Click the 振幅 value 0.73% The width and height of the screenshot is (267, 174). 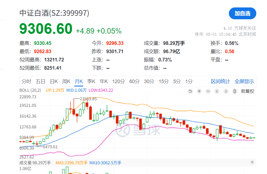pyautogui.click(x=165, y=60)
